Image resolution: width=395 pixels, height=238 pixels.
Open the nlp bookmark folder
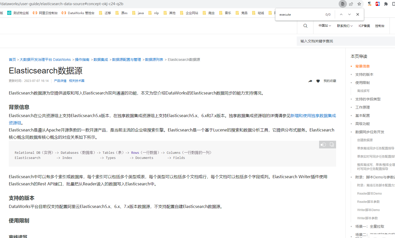tap(154, 13)
